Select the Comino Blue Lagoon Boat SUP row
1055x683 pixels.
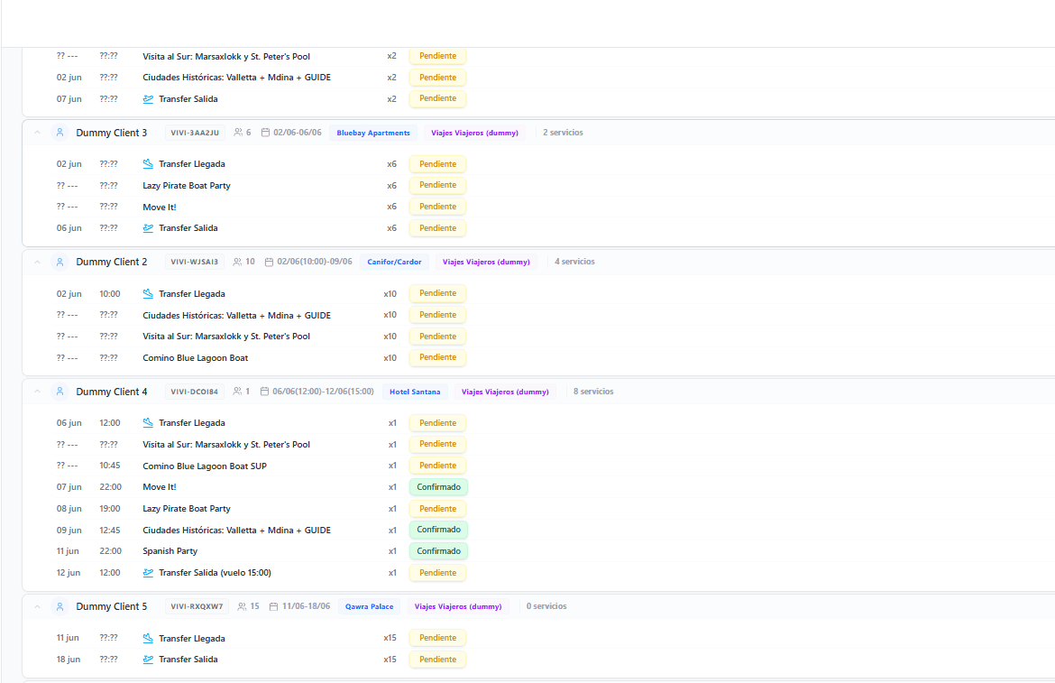(x=205, y=466)
